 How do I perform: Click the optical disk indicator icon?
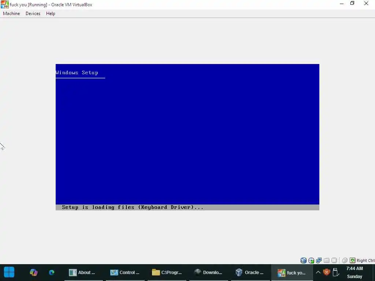[311, 261]
